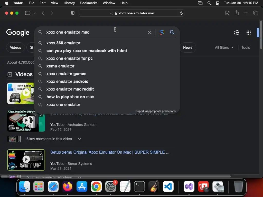263x197 pixels.
Task: Select suggestion how to play xbox on mac
Action: (x=107, y=97)
